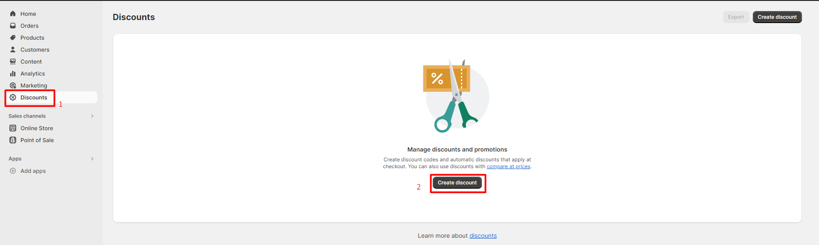Screen dimensions: 819x245
Task: Select Customers in the sidebar
Action: (x=51, y=50)
